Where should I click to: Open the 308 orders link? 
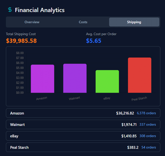[x=148, y=136]
